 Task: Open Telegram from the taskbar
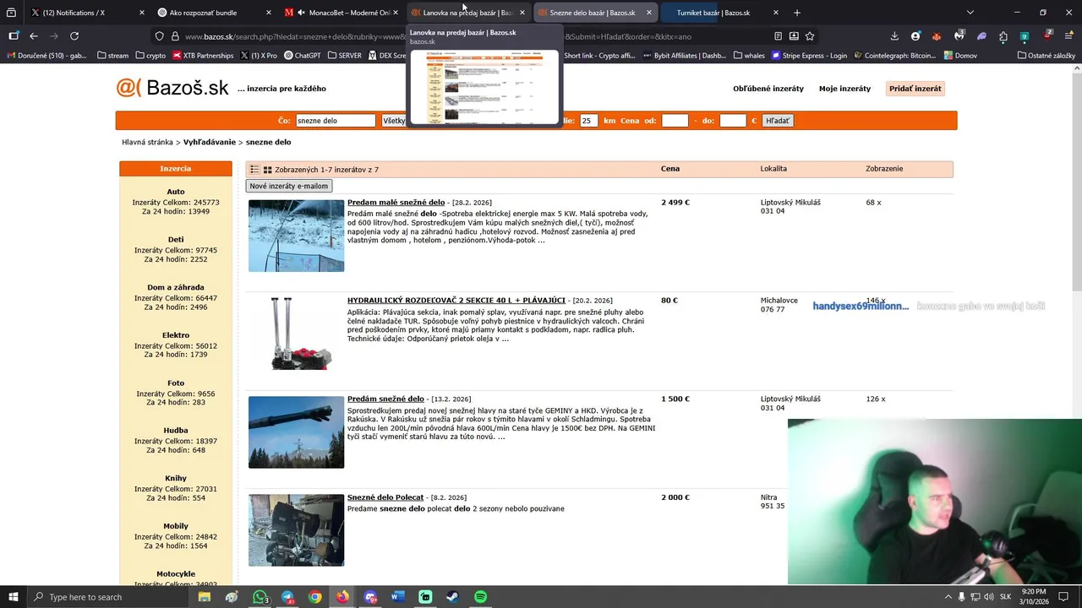[x=288, y=597]
